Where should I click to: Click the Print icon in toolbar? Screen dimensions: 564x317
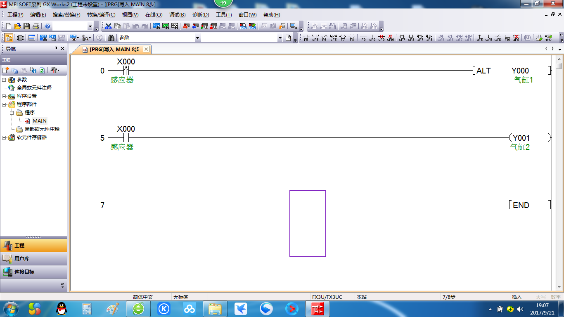pyautogui.click(x=36, y=26)
